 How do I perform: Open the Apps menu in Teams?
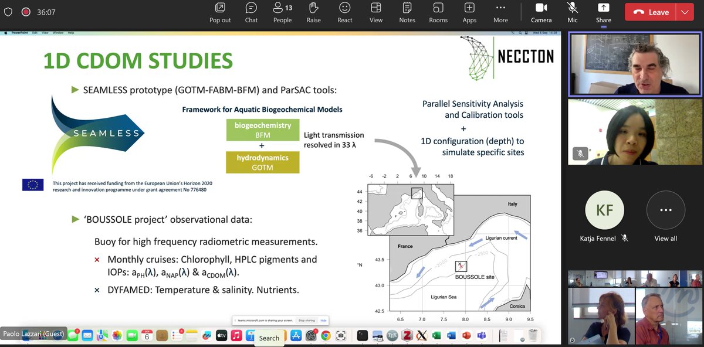[469, 12]
